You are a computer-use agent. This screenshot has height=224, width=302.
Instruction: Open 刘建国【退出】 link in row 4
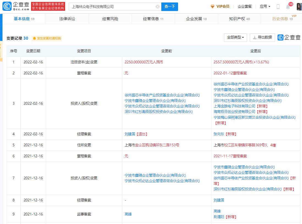[x=136, y=134]
